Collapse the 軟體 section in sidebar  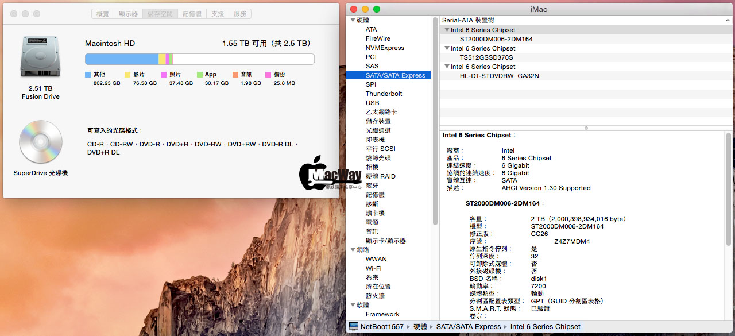pos(352,305)
